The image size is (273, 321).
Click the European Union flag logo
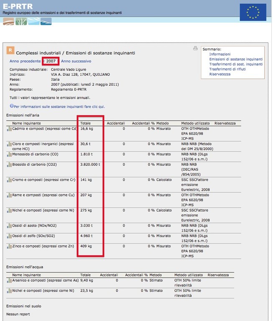click(x=253, y=12)
